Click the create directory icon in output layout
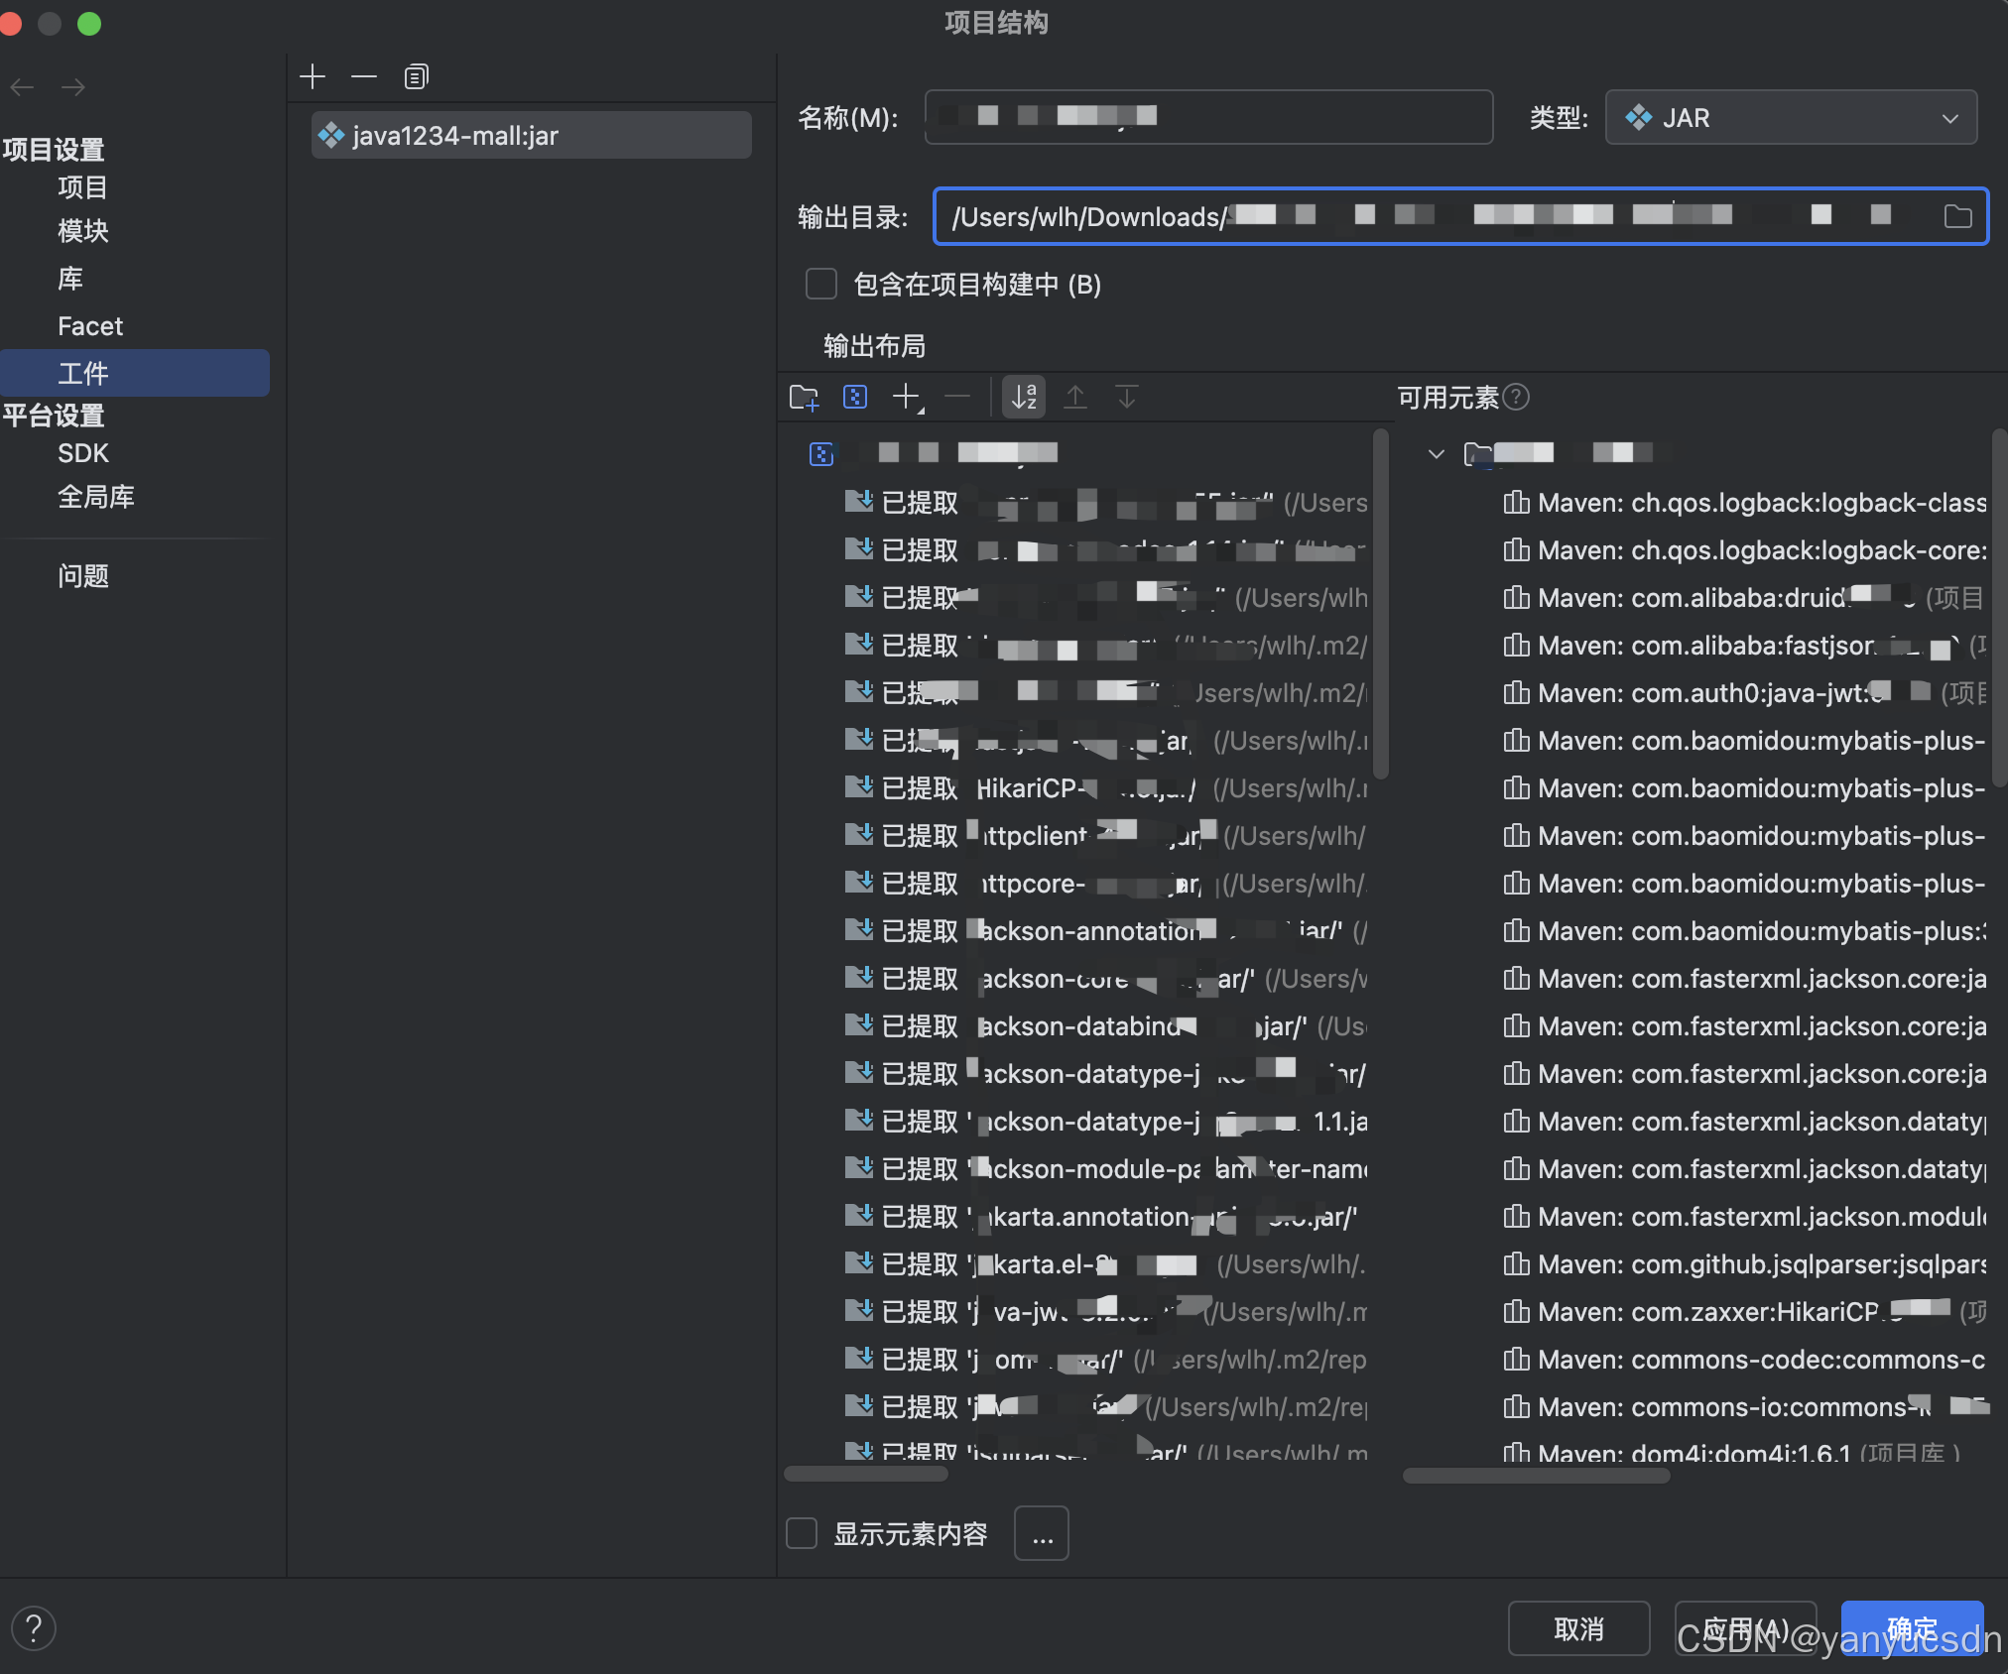Viewport: 2008px width, 1674px height. [x=804, y=398]
